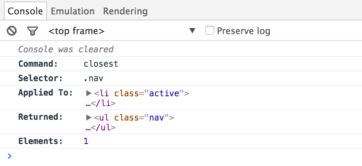Toggle the console filter funnel icon
362x166 pixels.
[x=33, y=31]
